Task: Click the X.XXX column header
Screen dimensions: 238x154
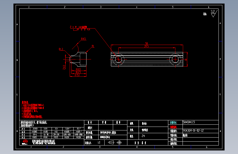Action: coord(35,129)
